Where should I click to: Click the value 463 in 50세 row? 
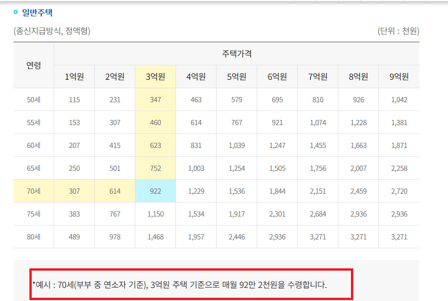tap(196, 100)
